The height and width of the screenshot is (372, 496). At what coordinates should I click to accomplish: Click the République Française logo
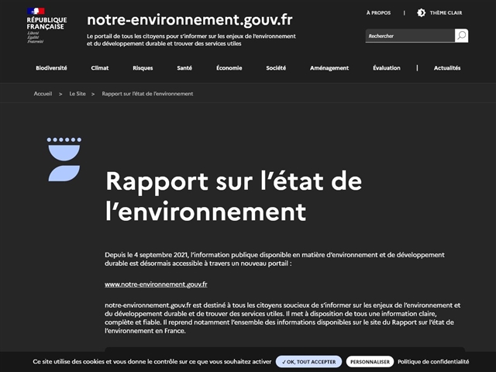(46, 26)
